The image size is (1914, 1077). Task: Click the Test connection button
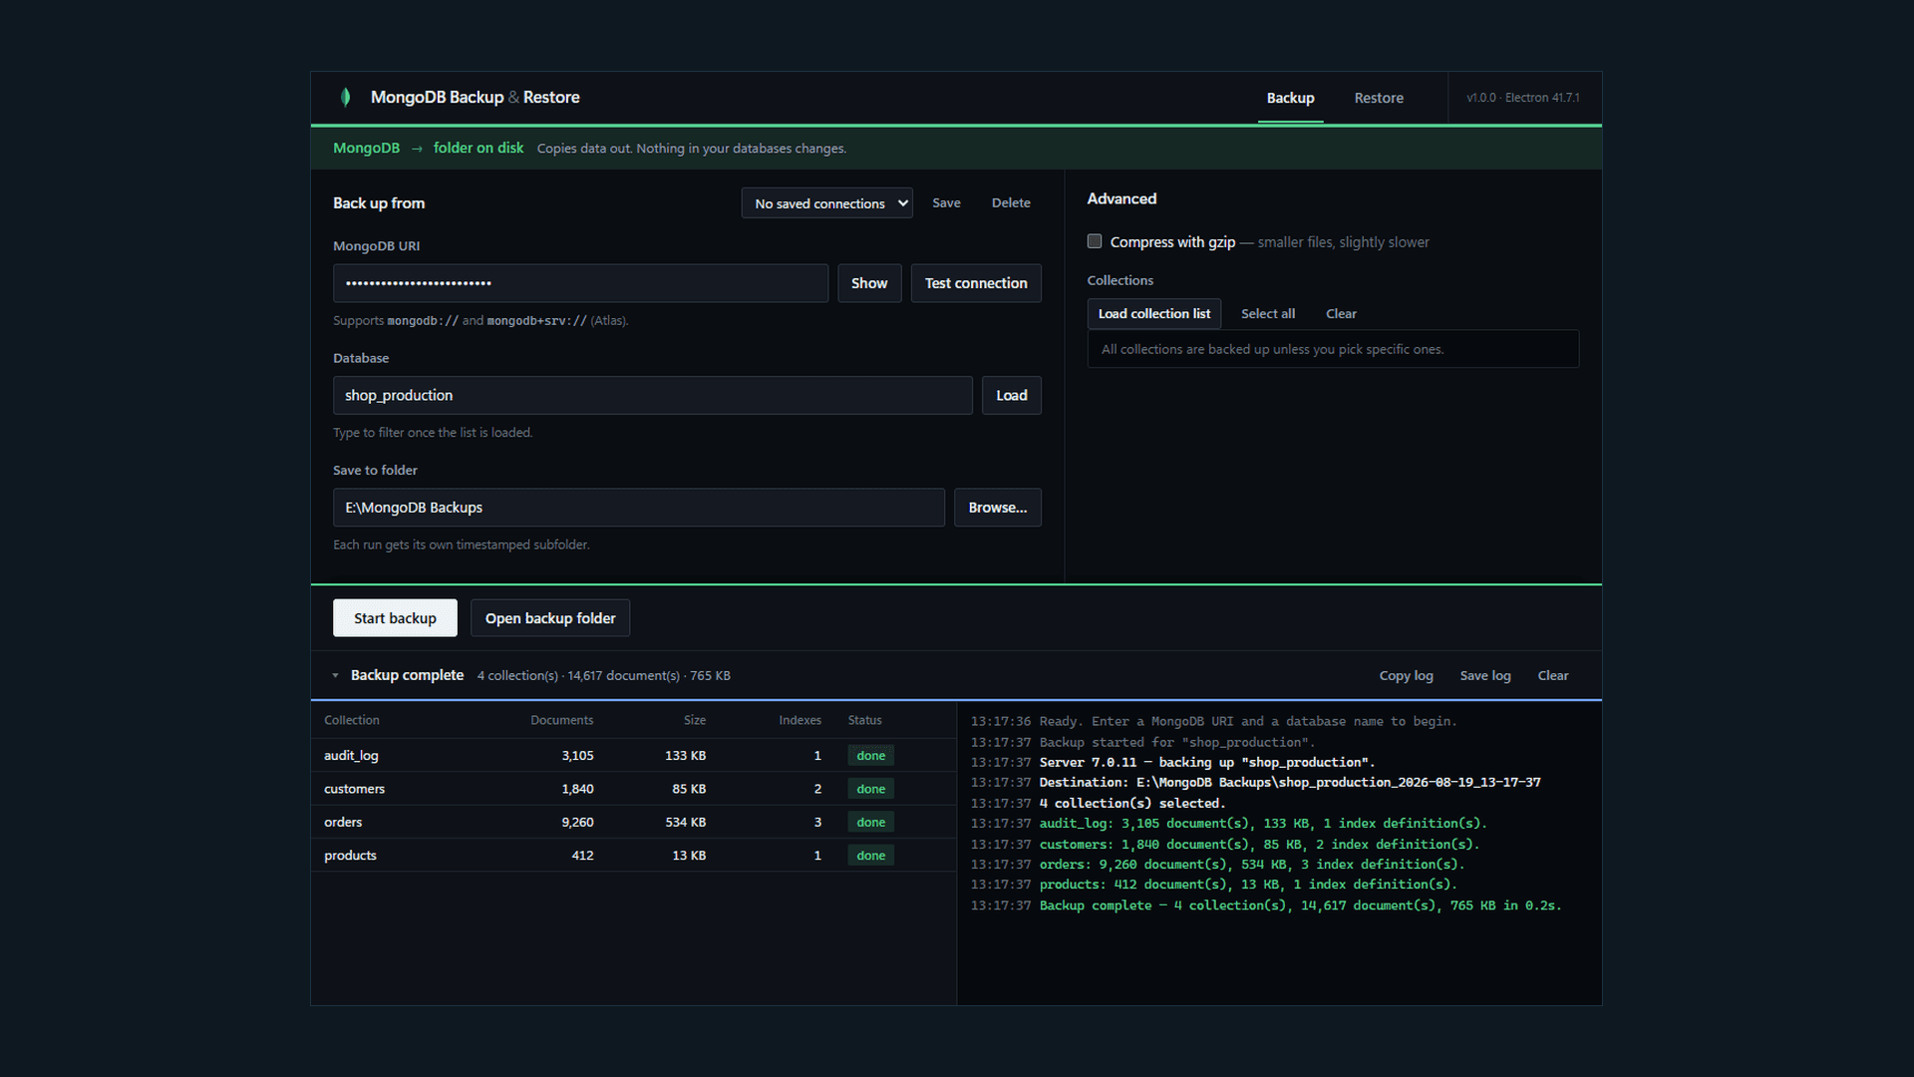coord(976,283)
